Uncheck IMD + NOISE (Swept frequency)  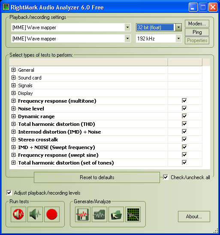(x=184, y=147)
